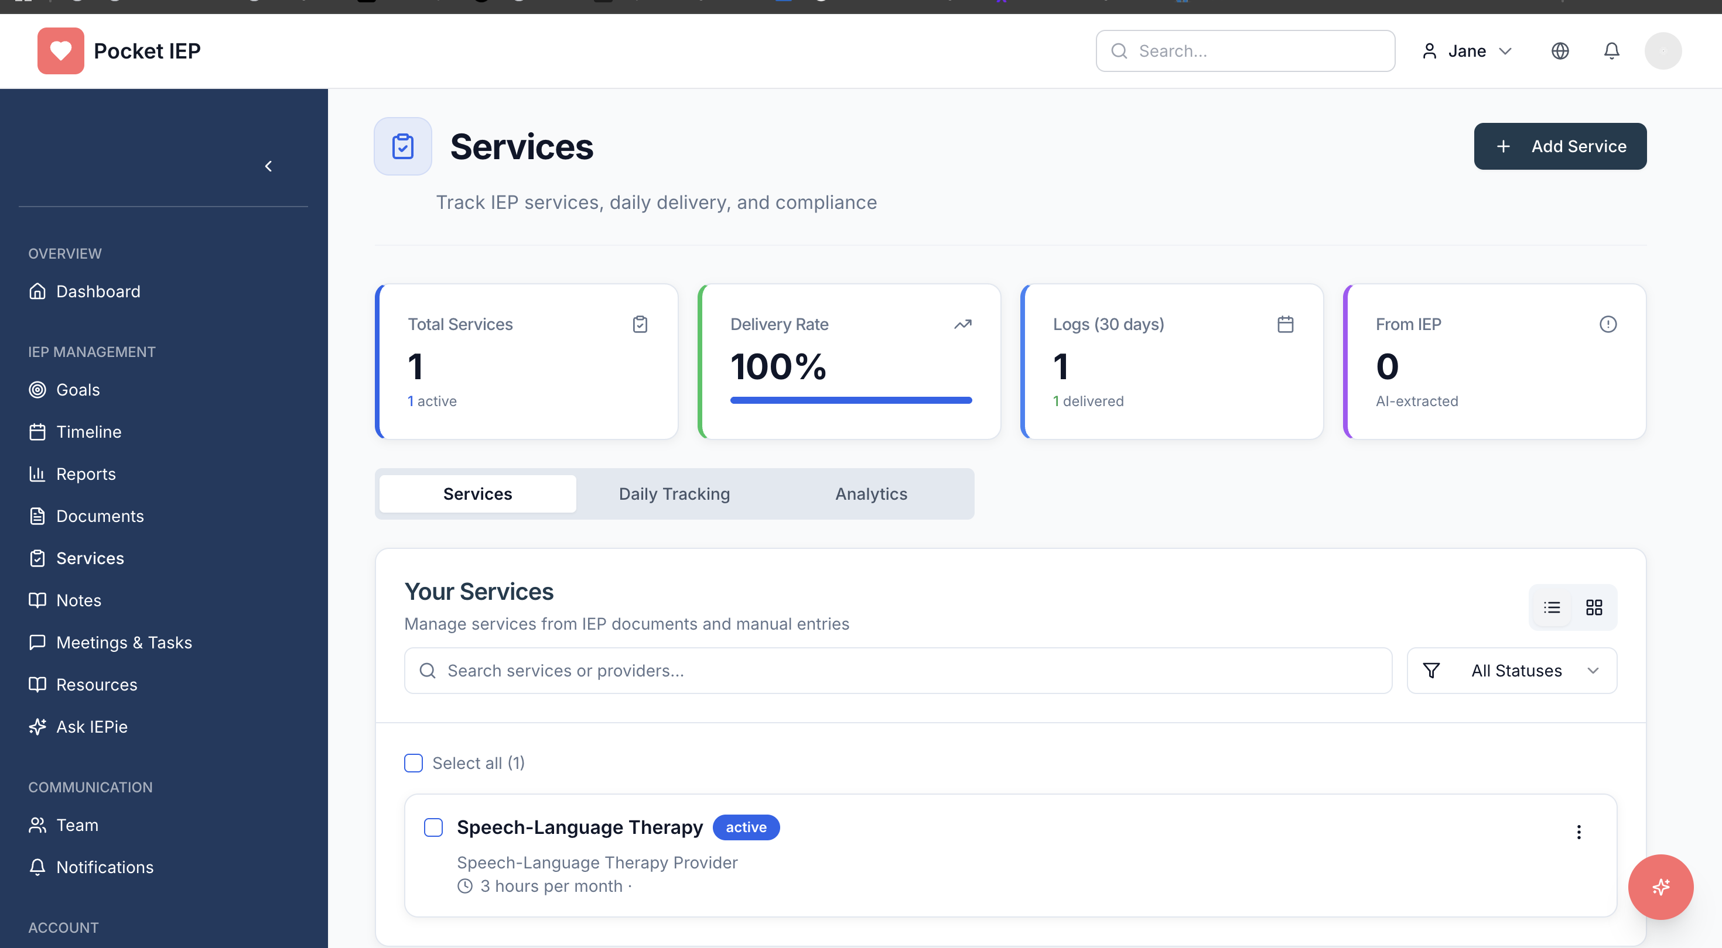Switch to the Daily Tracking tab
This screenshot has width=1722, height=948.
tap(674, 494)
